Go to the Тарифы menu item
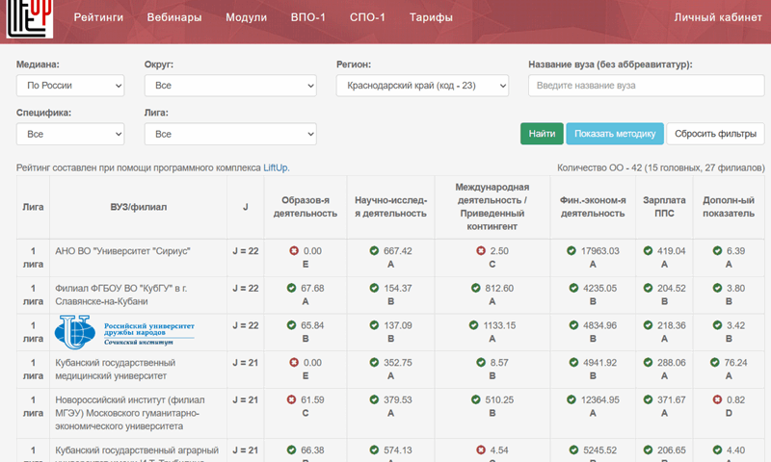The image size is (771, 462). click(430, 17)
